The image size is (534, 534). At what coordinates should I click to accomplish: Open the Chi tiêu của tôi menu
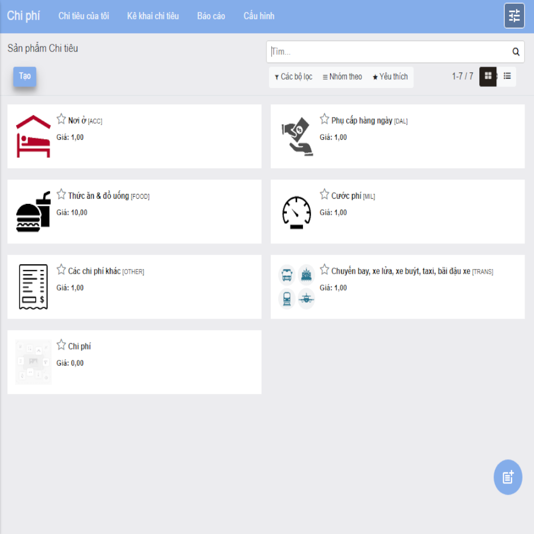(83, 16)
